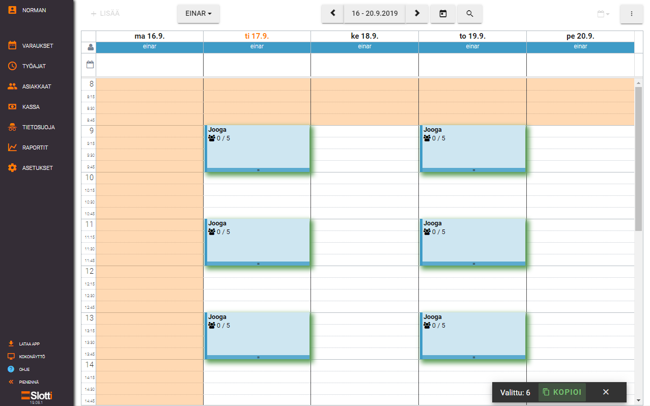Close the Valittu: 6 selection bar

tap(606, 392)
